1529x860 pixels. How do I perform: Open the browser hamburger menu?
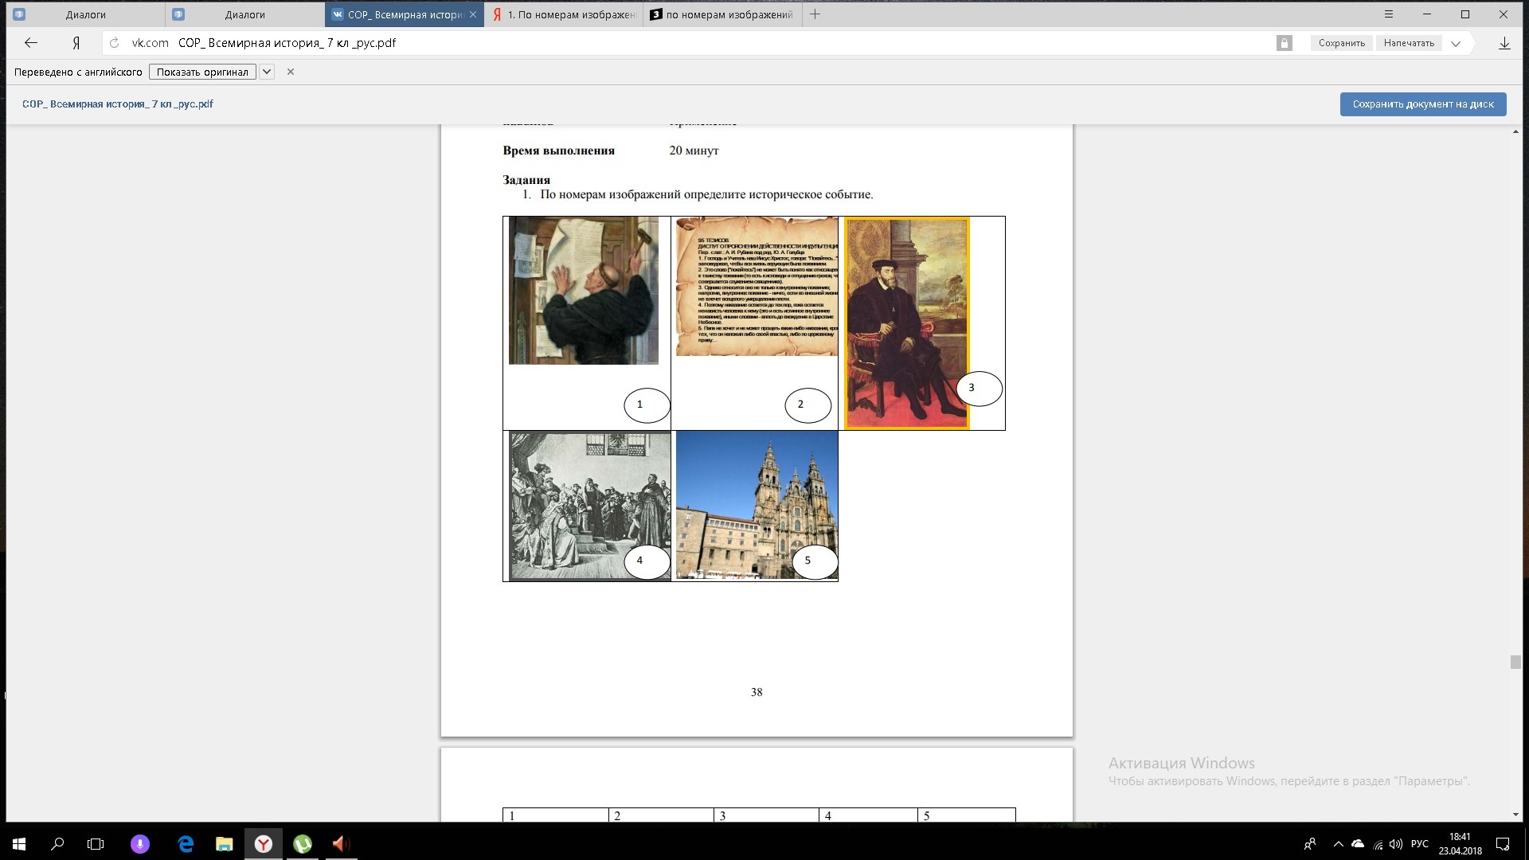(x=1389, y=14)
